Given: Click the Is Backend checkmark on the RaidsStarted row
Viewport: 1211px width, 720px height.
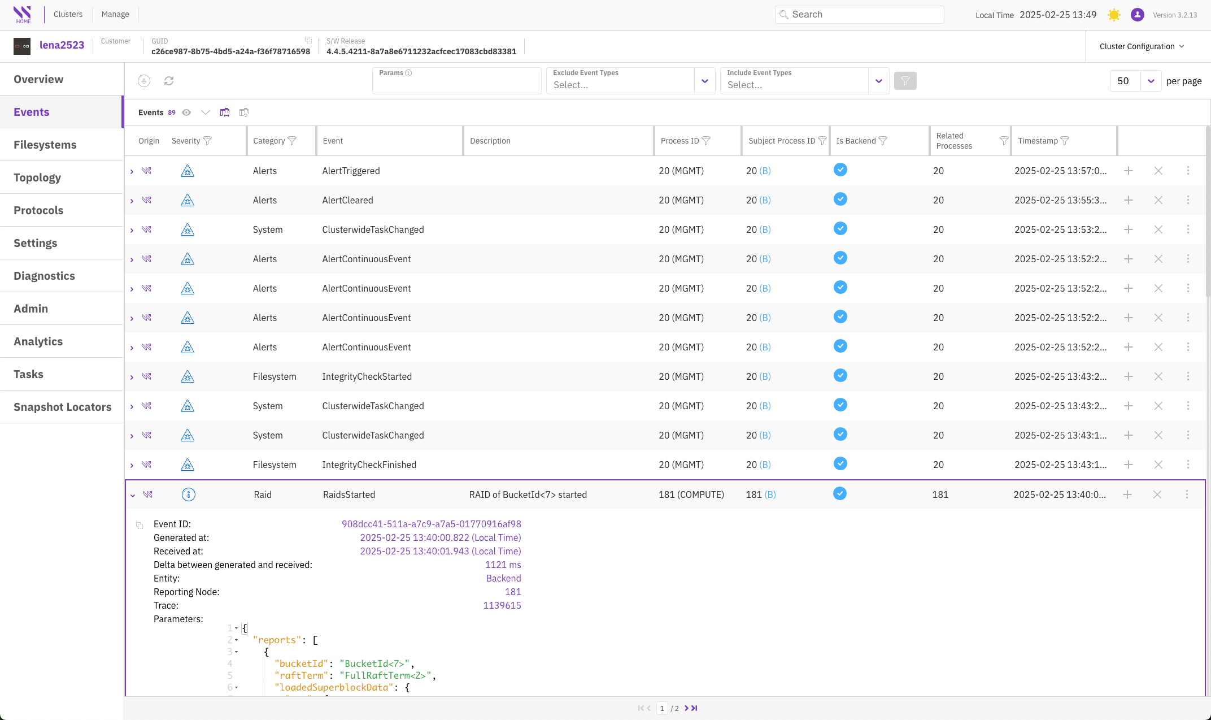Looking at the screenshot, I should pyautogui.click(x=840, y=493).
